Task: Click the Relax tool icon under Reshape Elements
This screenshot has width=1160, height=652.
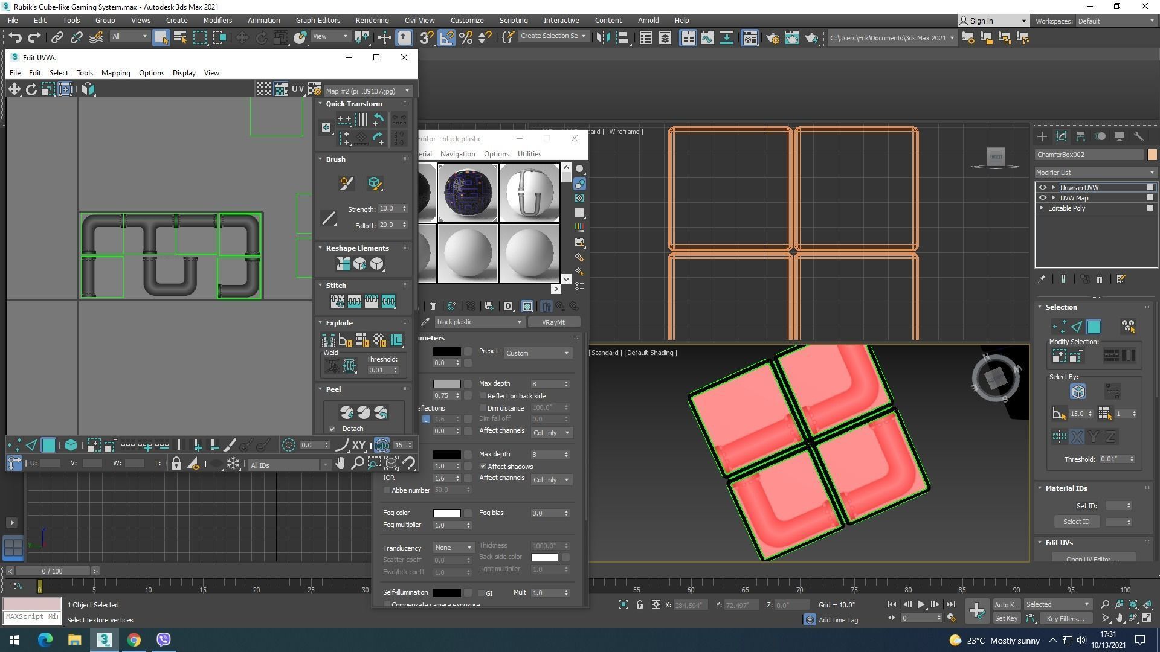Action: click(359, 264)
